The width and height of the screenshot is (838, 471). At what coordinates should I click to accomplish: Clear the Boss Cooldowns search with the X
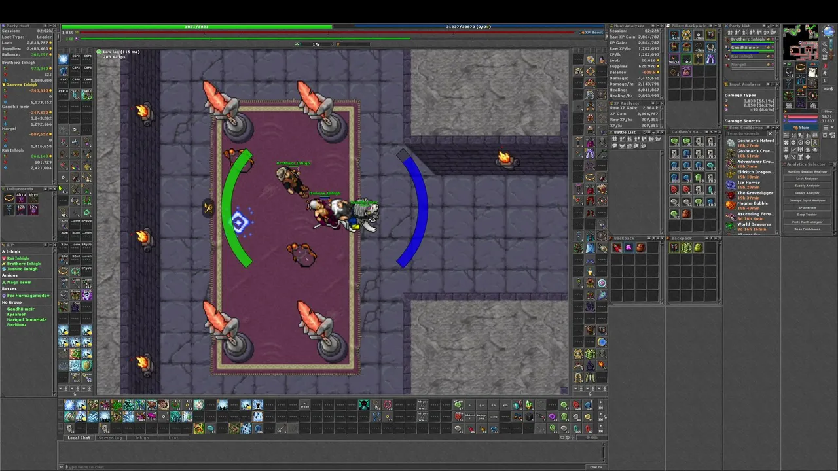tap(770, 133)
